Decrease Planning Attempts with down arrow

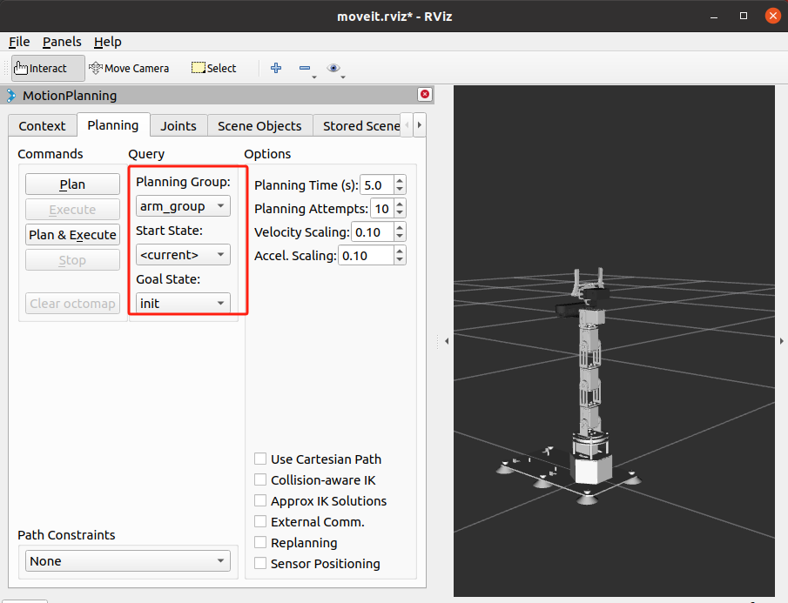point(400,213)
